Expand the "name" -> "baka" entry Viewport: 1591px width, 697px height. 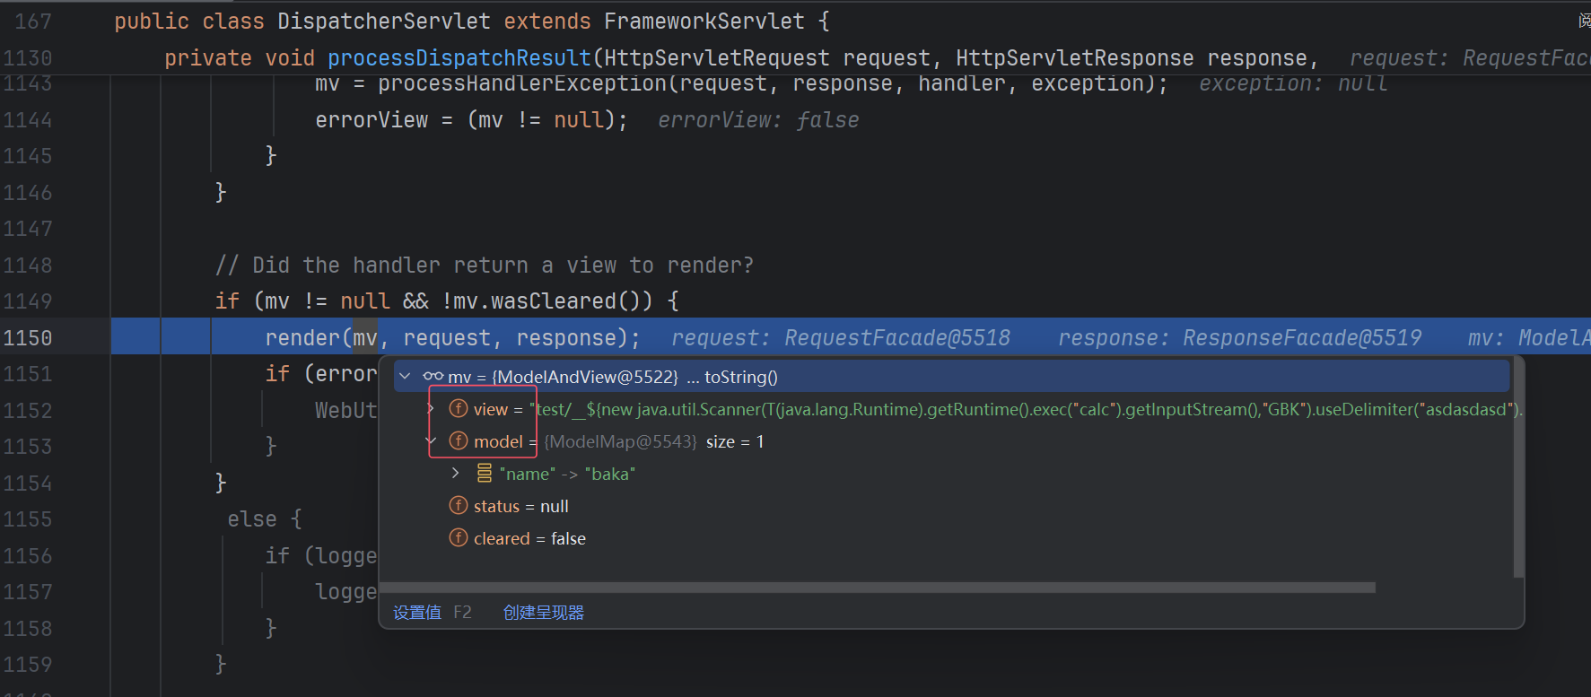[x=456, y=474]
